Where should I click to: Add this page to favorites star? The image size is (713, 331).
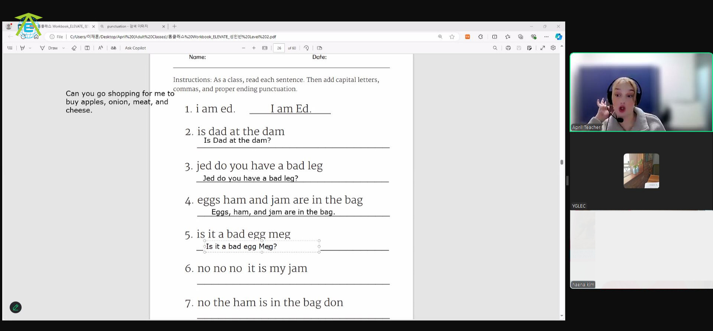(x=452, y=37)
